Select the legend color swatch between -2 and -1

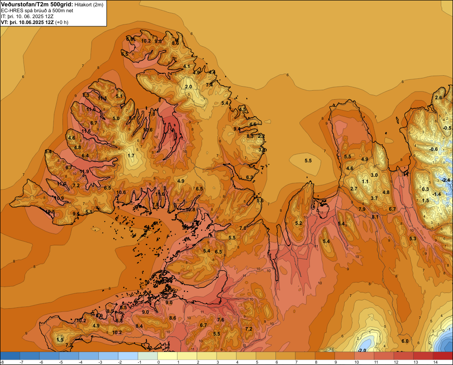(128, 356)
